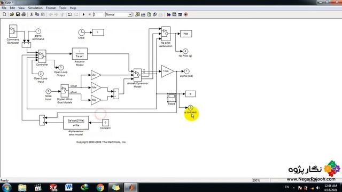
Task: Click the volume icon in system tray
Action: click(x=318, y=188)
